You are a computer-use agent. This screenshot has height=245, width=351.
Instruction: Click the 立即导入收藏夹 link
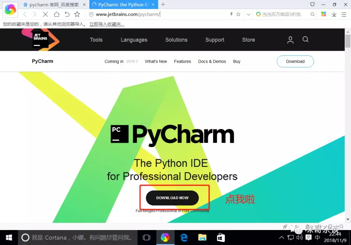pos(107,24)
